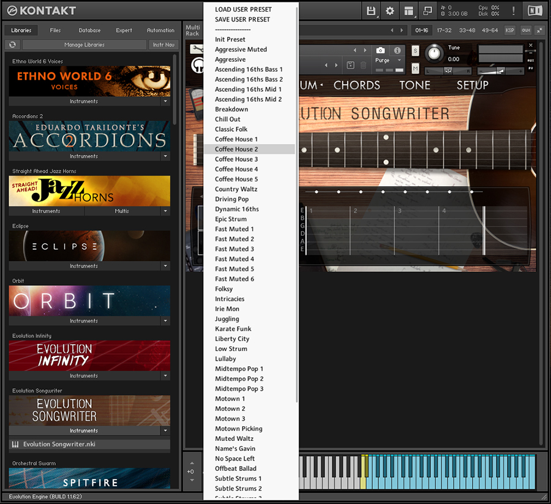The height and width of the screenshot is (504, 551).
Task: Collapse rack with the minimize arrows icon
Action: click(539, 30)
